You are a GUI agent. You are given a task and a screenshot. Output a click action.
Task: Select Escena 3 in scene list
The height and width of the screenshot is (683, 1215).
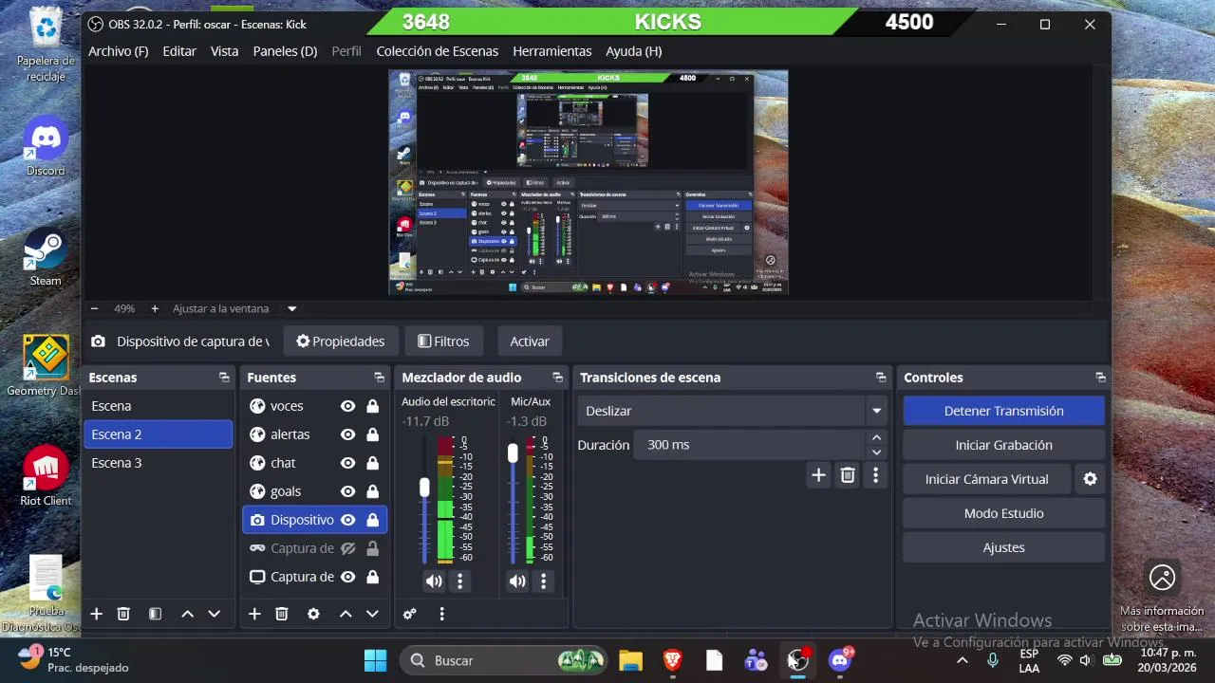coord(158,463)
